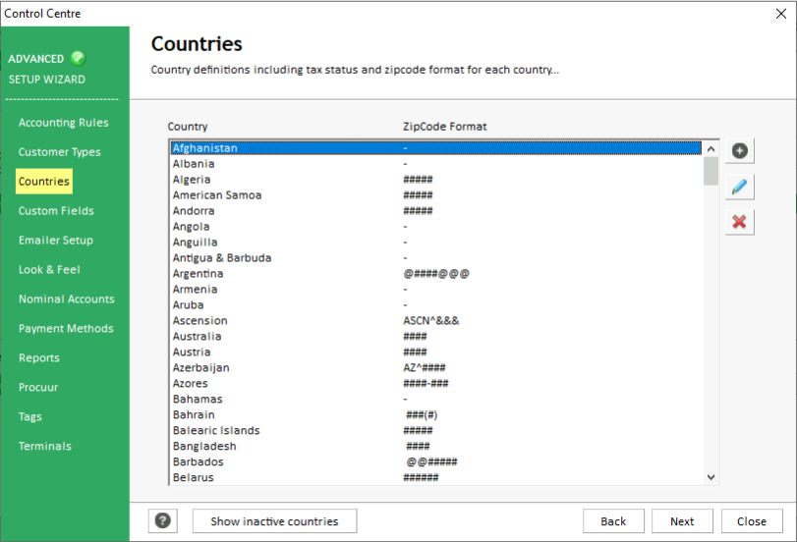Screen dimensions: 797x542
Task: Open Tags in the sidebar
Action: (x=30, y=417)
